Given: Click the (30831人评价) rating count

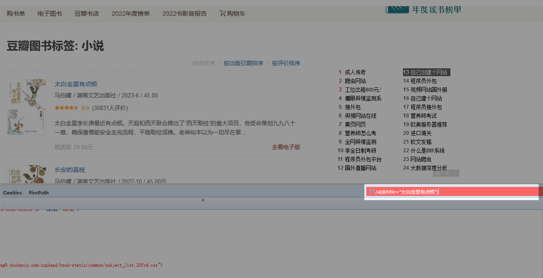Looking at the screenshot, I should pos(110,108).
